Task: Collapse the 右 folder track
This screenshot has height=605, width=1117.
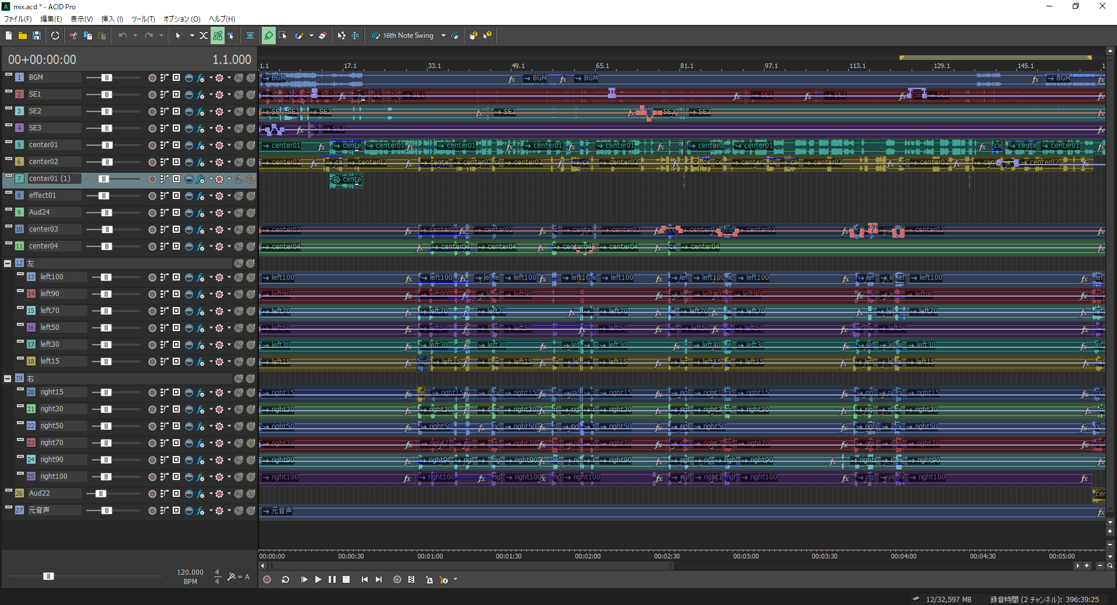Action: (8, 379)
